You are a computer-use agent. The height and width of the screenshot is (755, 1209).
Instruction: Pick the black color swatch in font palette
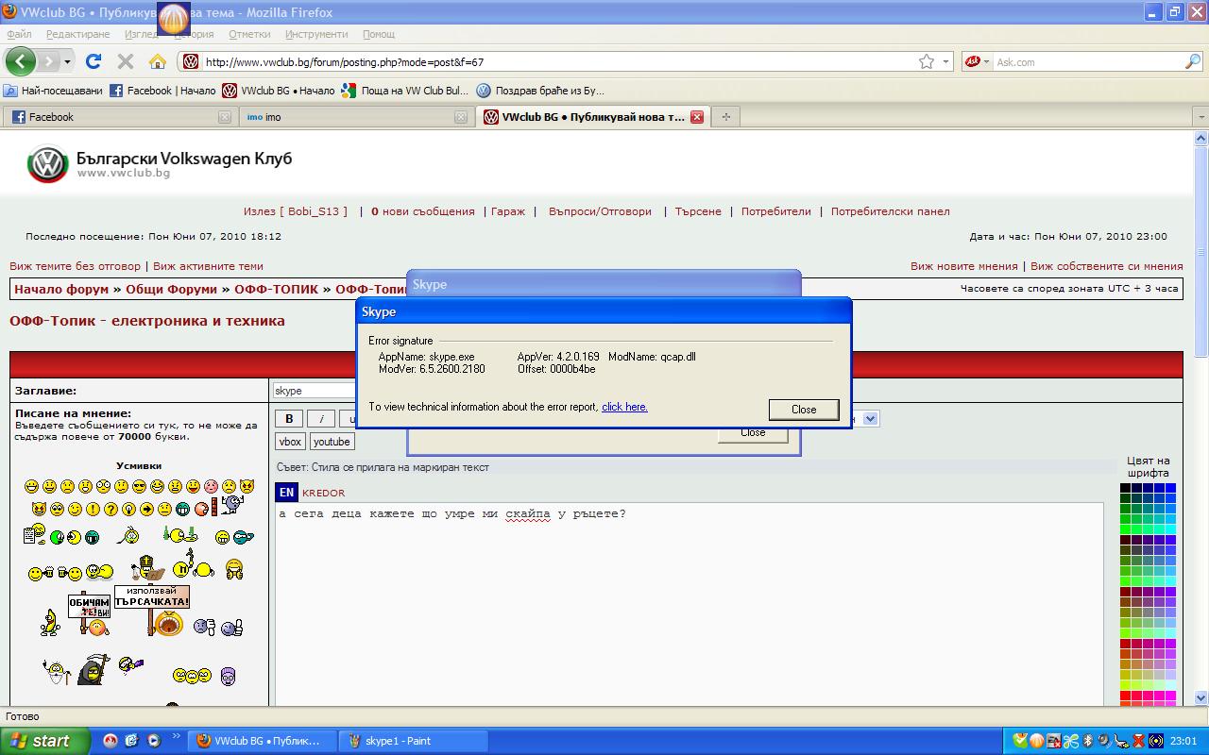coord(1125,488)
